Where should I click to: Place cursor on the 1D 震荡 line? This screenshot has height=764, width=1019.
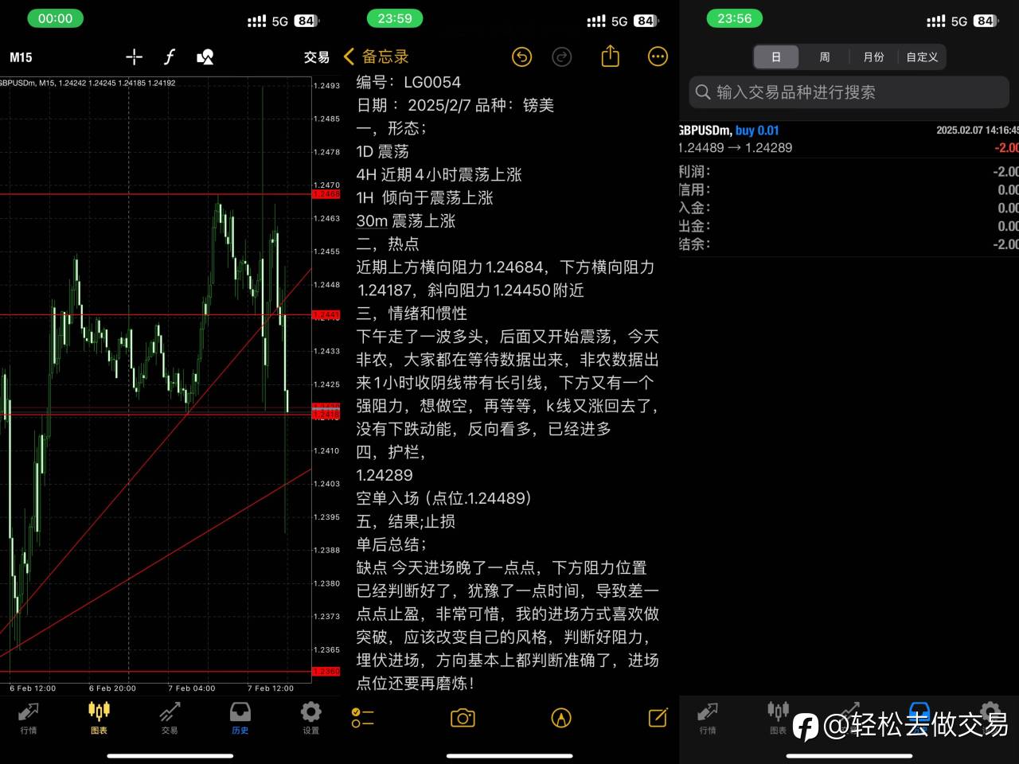(x=382, y=151)
